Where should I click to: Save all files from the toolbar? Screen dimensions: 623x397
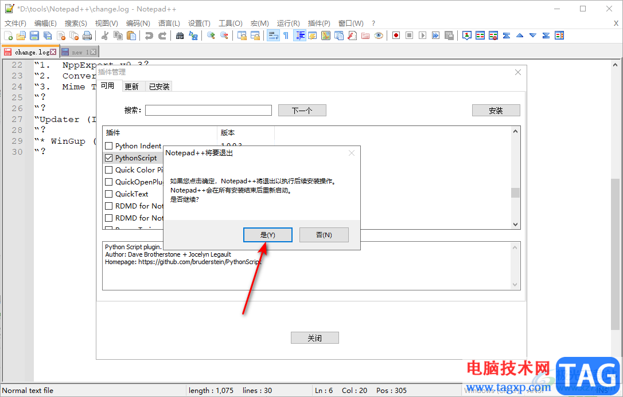point(48,36)
